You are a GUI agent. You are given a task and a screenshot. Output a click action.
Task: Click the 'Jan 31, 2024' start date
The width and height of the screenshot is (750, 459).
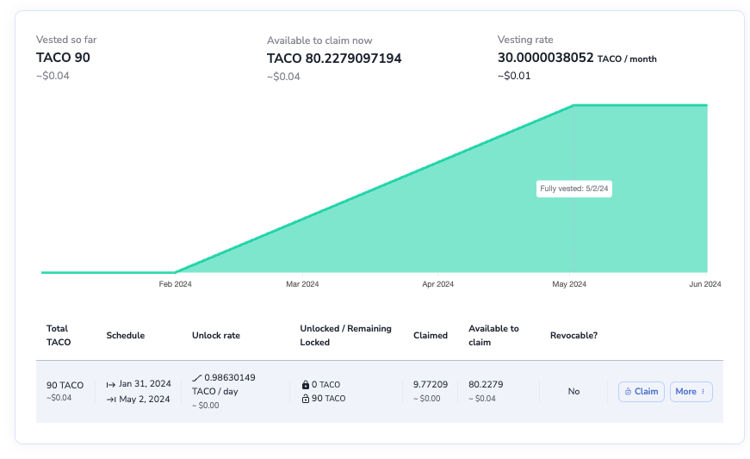point(145,383)
